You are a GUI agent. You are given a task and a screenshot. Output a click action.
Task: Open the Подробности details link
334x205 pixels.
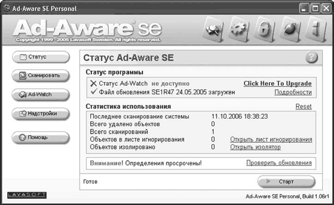point(293,92)
